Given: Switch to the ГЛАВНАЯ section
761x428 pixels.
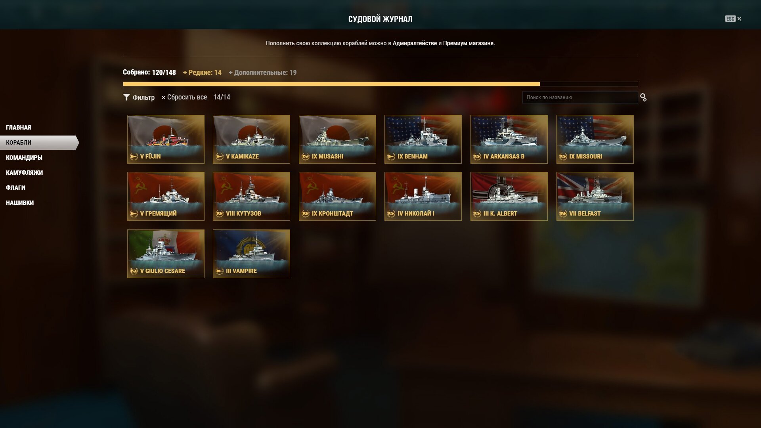Looking at the screenshot, I should pyautogui.click(x=19, y=128).
